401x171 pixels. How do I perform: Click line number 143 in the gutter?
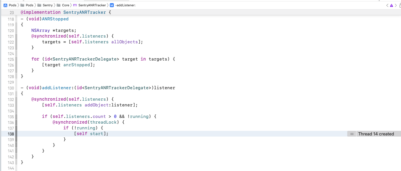click(x=11, y=162)
